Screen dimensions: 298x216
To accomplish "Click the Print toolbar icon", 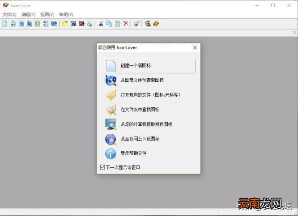I will click(89, 24).
